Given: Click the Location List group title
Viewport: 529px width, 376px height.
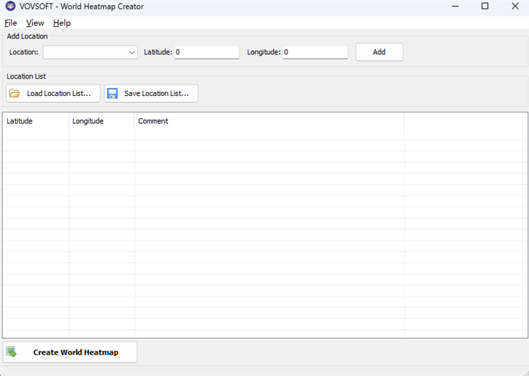Looking at the screenshot, I should 26,76.
